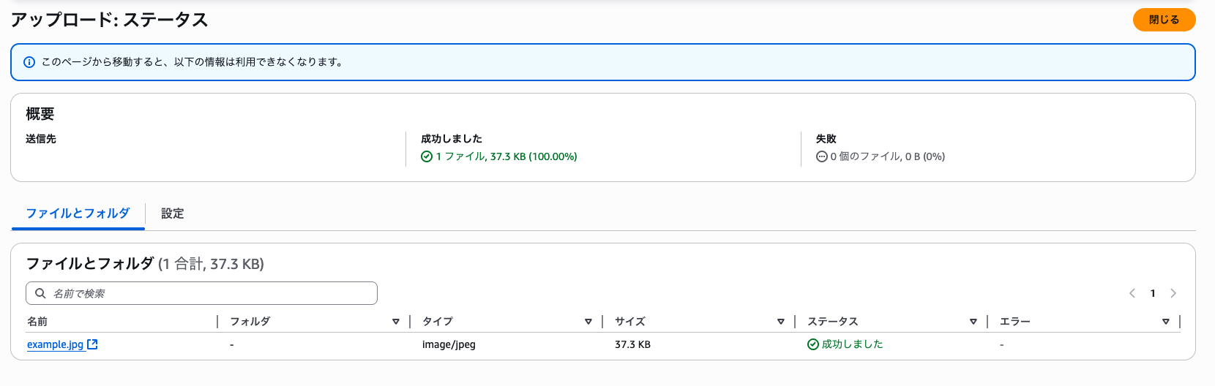The width and height of the screenshot is (1215, 386).
Task: Click page number 1 in pagination
Action: [x=1153, y=293]
